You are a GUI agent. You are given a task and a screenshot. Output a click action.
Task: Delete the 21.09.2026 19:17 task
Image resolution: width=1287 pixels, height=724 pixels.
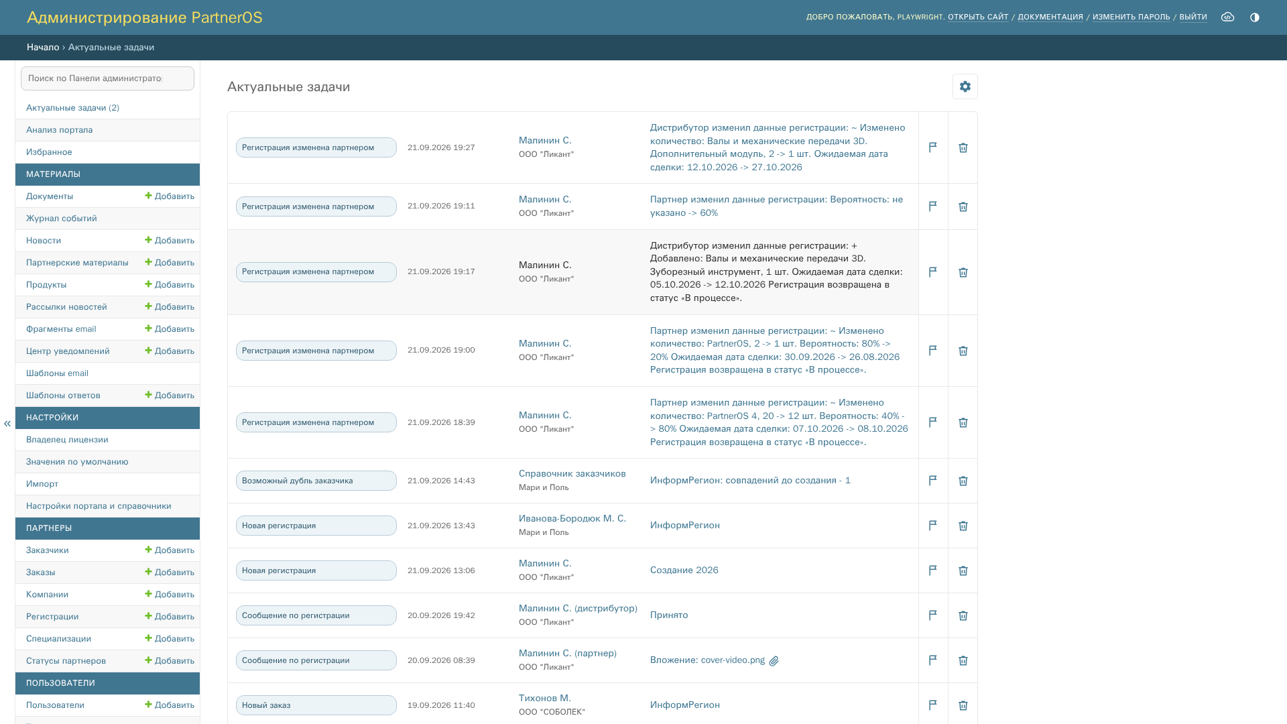click(x=963, y=272)
